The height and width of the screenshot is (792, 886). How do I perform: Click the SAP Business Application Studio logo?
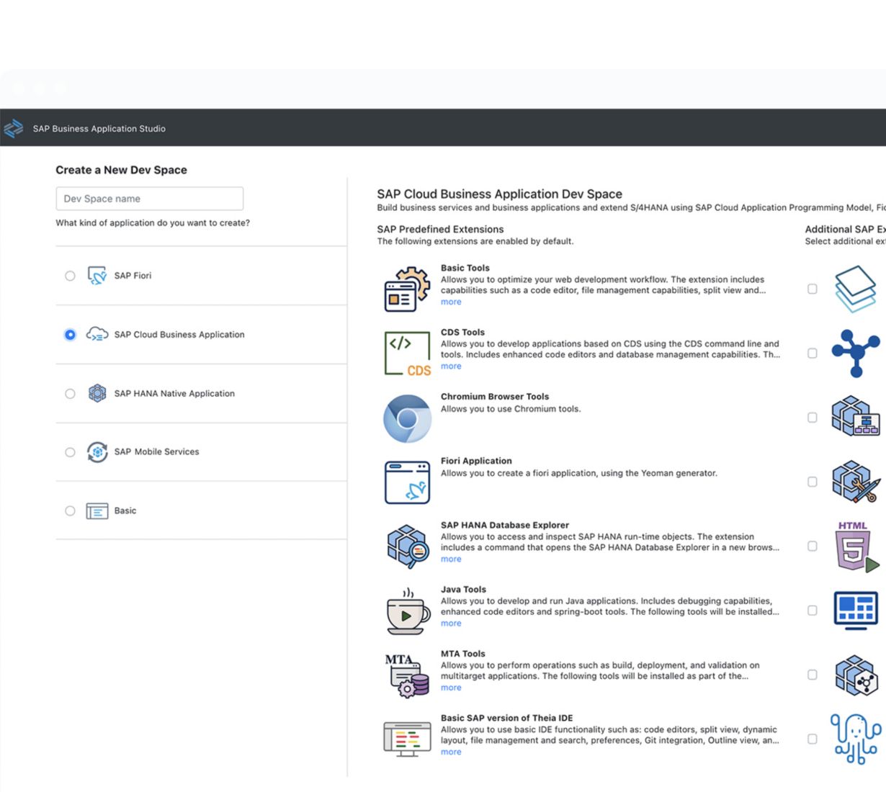[x=14, y=128]
